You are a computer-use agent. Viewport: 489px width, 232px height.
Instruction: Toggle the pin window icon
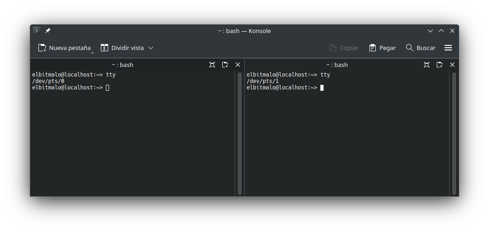coord(48,31)
